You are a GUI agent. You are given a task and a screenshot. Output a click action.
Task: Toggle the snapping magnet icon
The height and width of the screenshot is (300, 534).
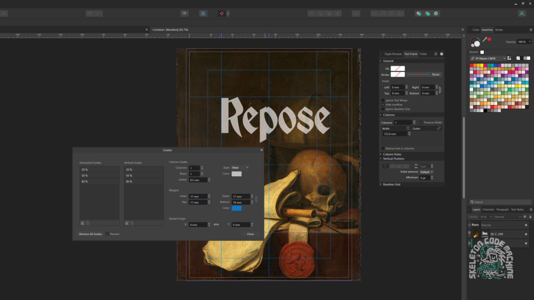coord(222,13)
